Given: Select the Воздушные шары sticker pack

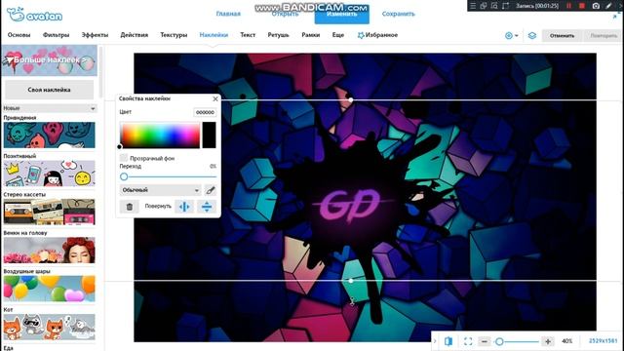Looking at the screenshot, I should click(x=50, y=289).
